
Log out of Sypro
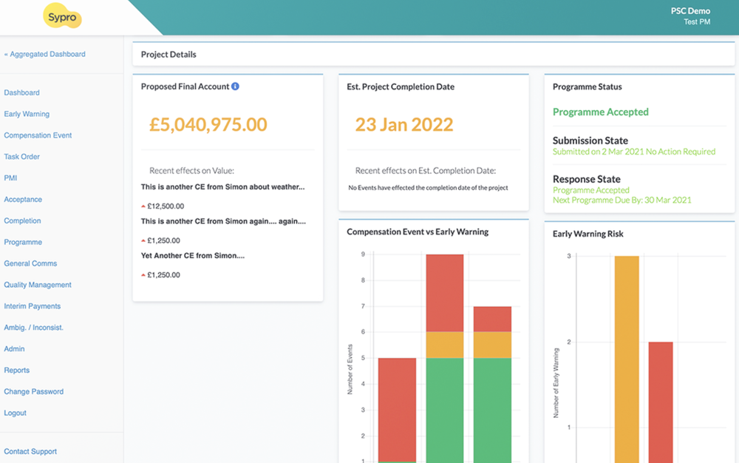coord(17,413)
